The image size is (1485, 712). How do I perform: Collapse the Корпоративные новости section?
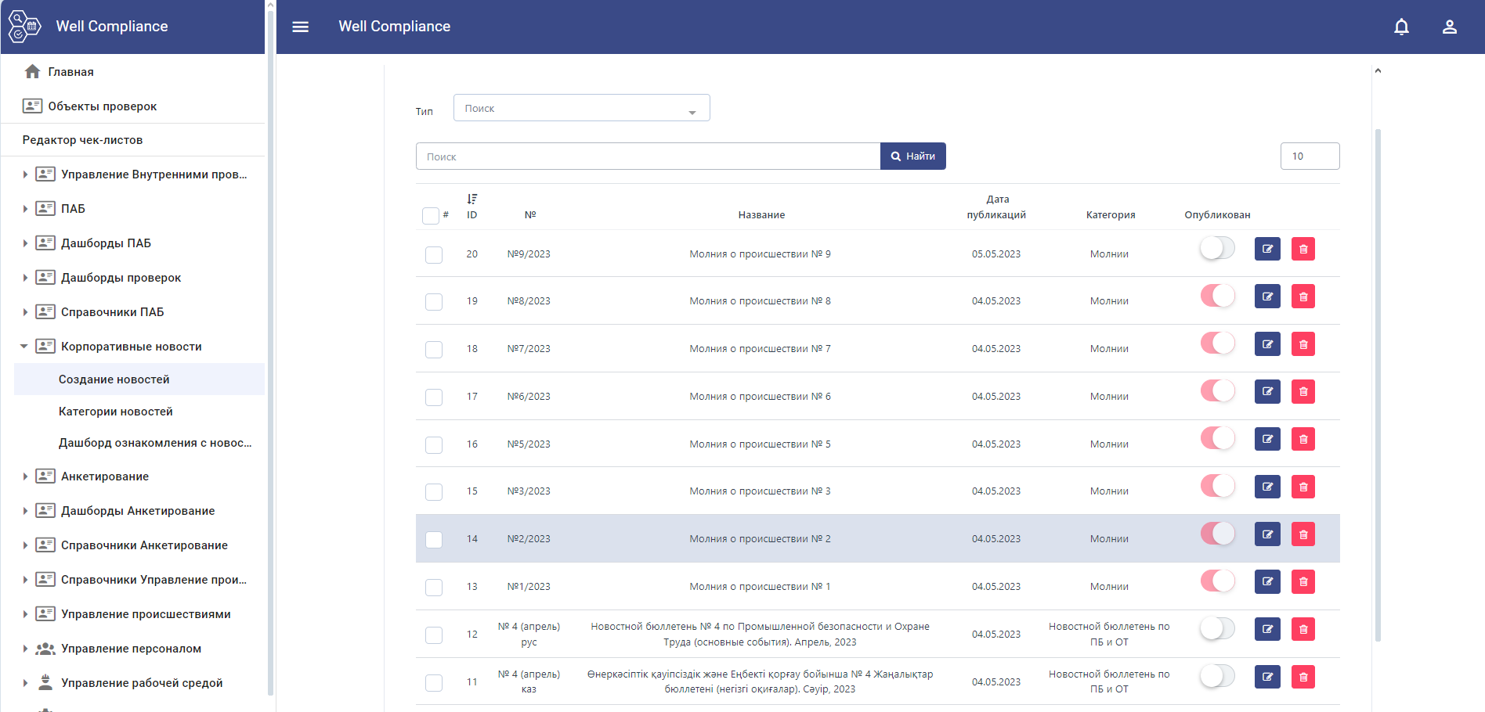coord(24,347)
